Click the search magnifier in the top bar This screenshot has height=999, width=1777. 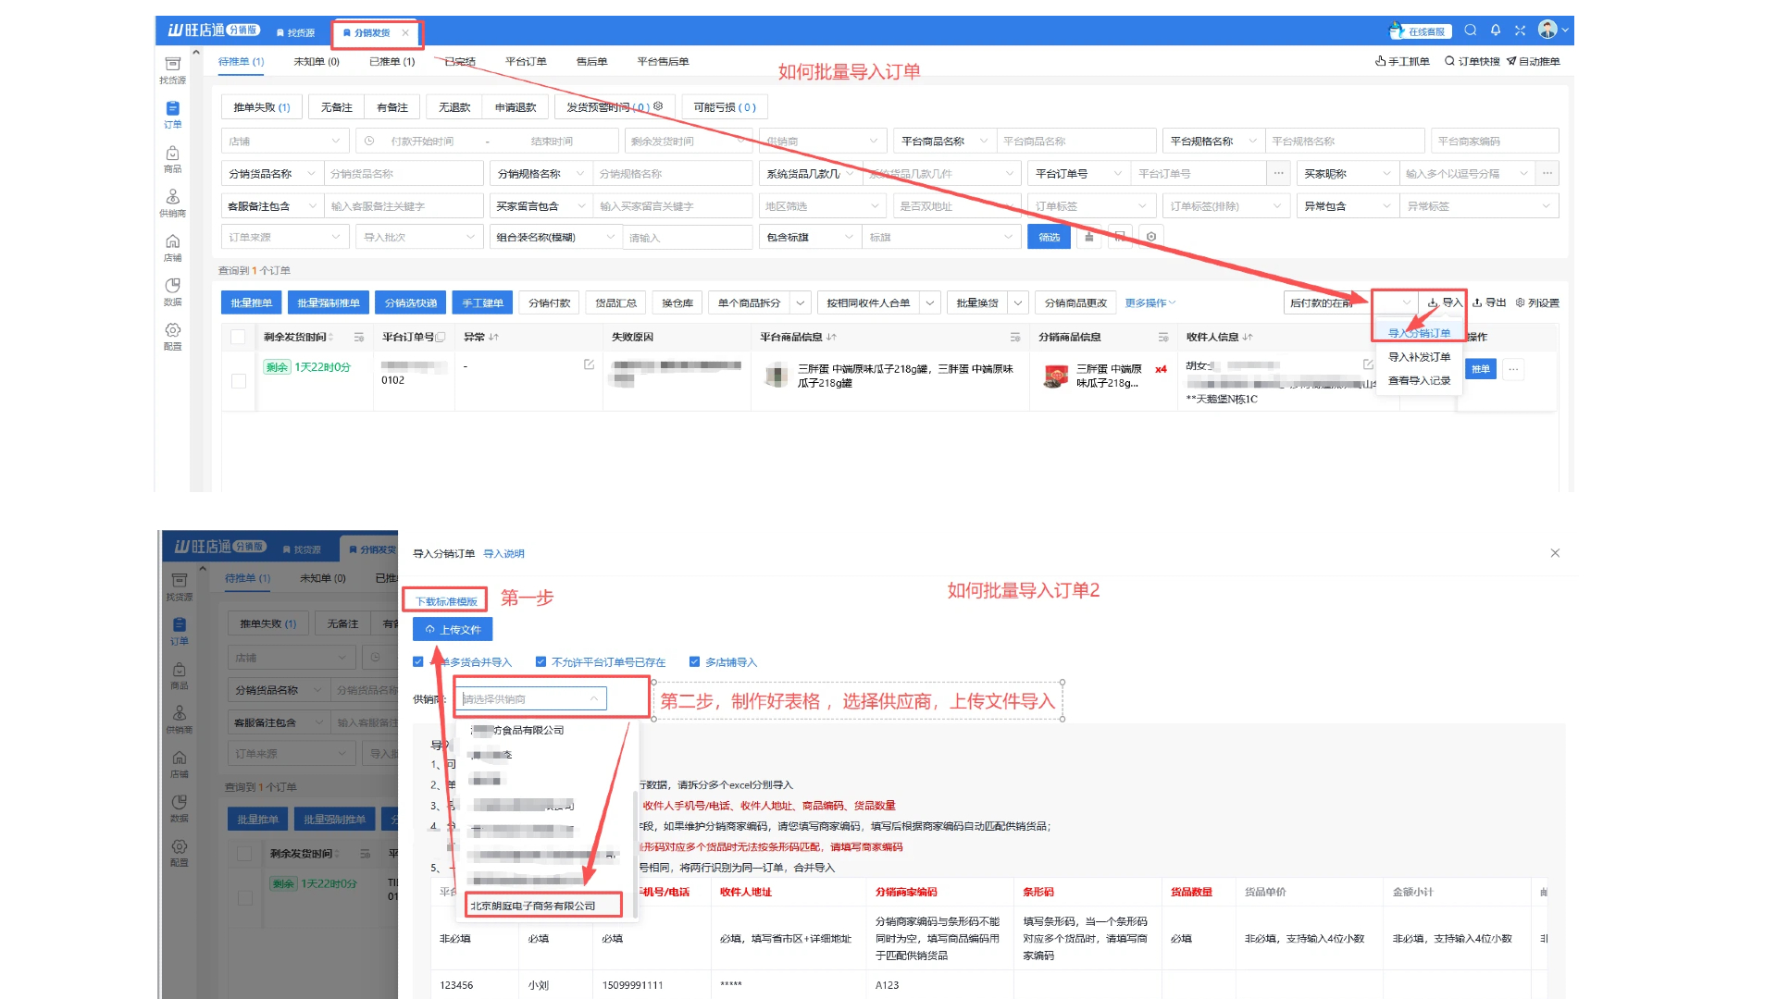click(x=1470, y=31)
